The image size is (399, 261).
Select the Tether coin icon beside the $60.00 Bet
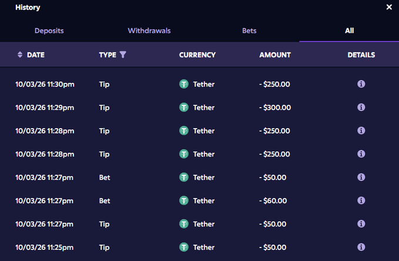[x=184, y=200]
